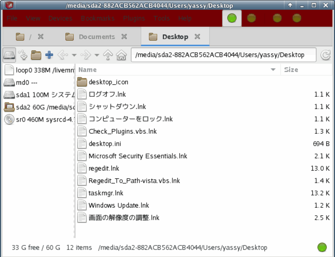Select the file name "taskmgr.lnk"
This screenshot has height=257, width=335.
click(106, 193)
